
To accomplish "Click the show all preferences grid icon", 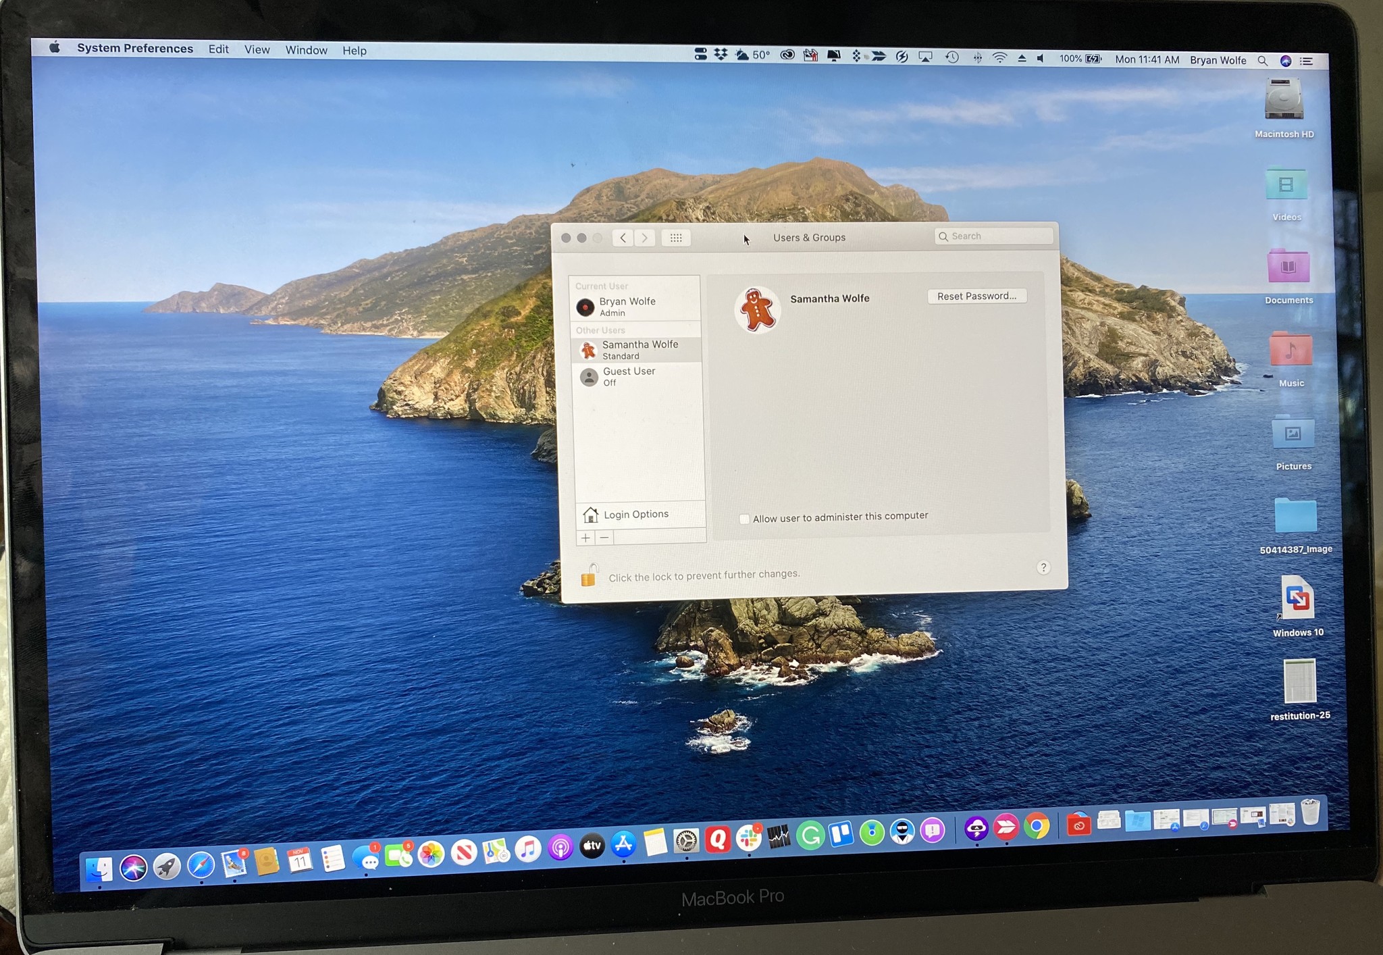I will pyautogui.click(x=676, y=238).
